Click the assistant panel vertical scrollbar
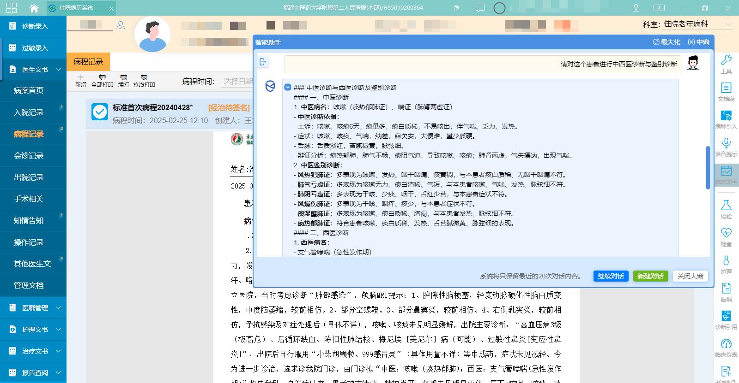 click(x=708, y=168)
